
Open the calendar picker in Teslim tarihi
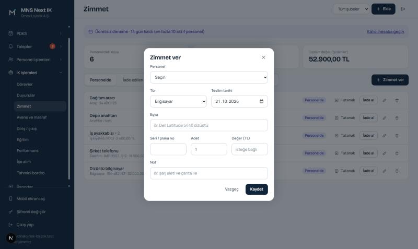pyautogui.click(x=261, y=101)
